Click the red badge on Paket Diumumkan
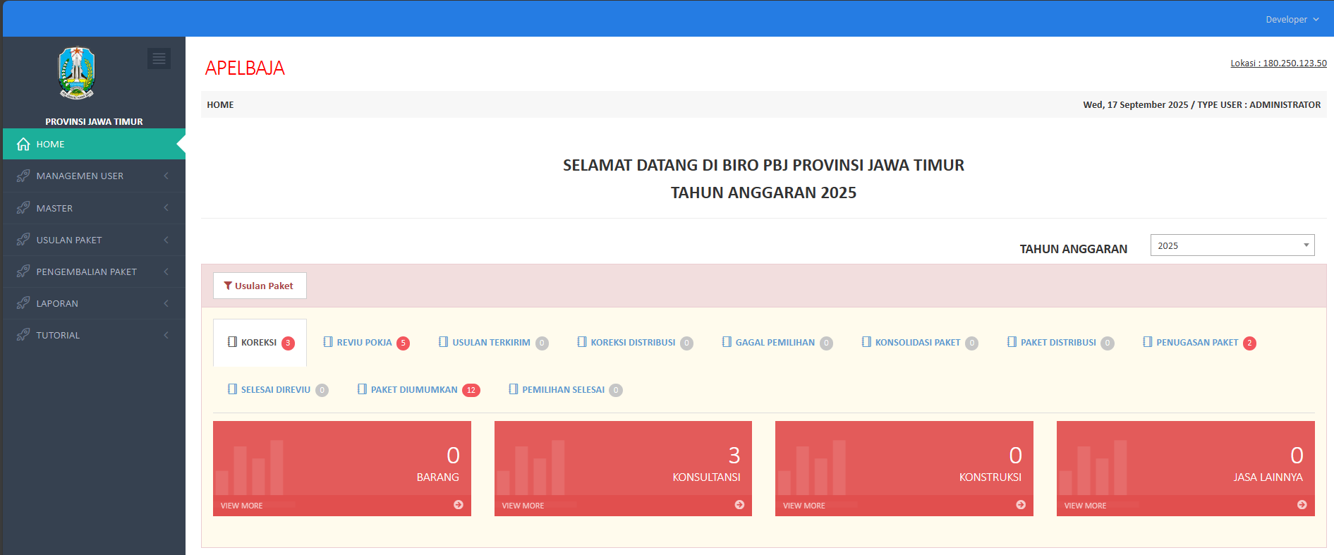This screenshot has height=555, width=1334. 471,390
